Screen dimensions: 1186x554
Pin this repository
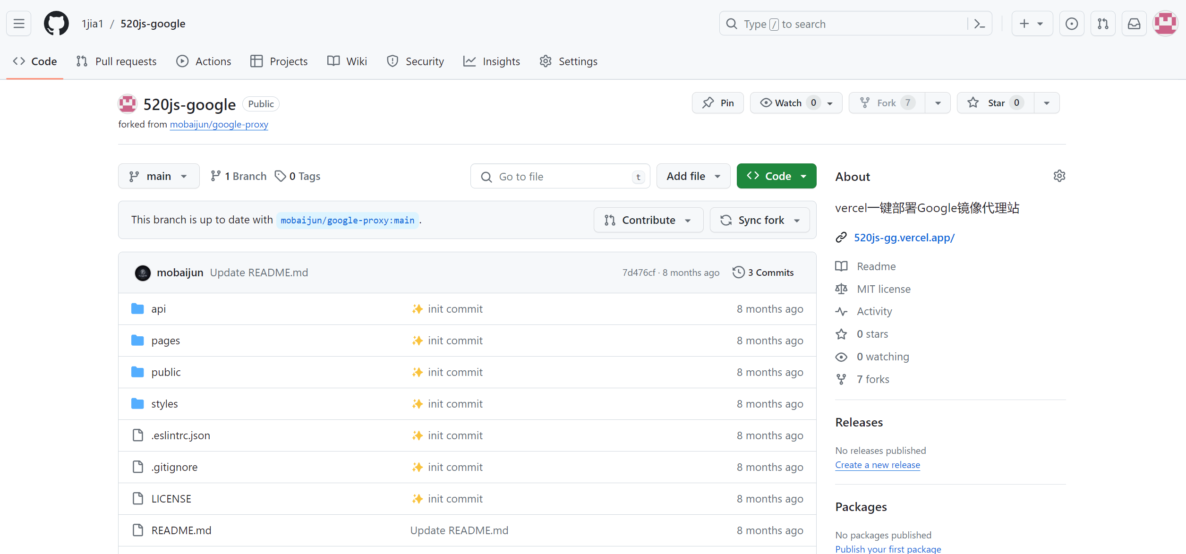pos(717,103)
